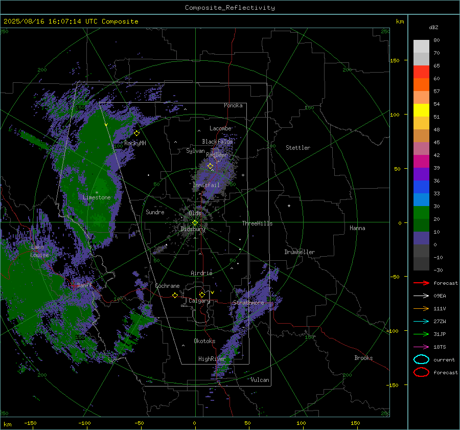Click the ThreeHills town label

pos(257,223)
